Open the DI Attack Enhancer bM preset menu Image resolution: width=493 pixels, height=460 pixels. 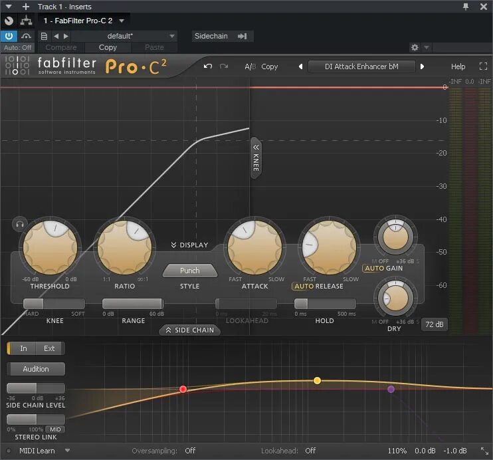[361, 66]
